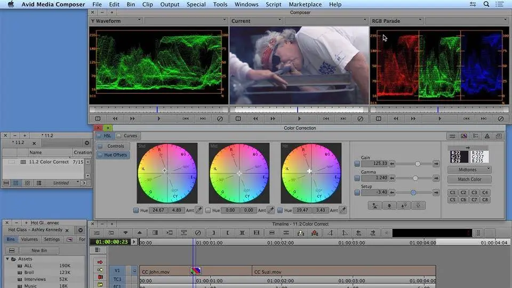This screenshot has height=288, width=512.
Task: Open Spotlight search in the menu bar
Action: 486,4
